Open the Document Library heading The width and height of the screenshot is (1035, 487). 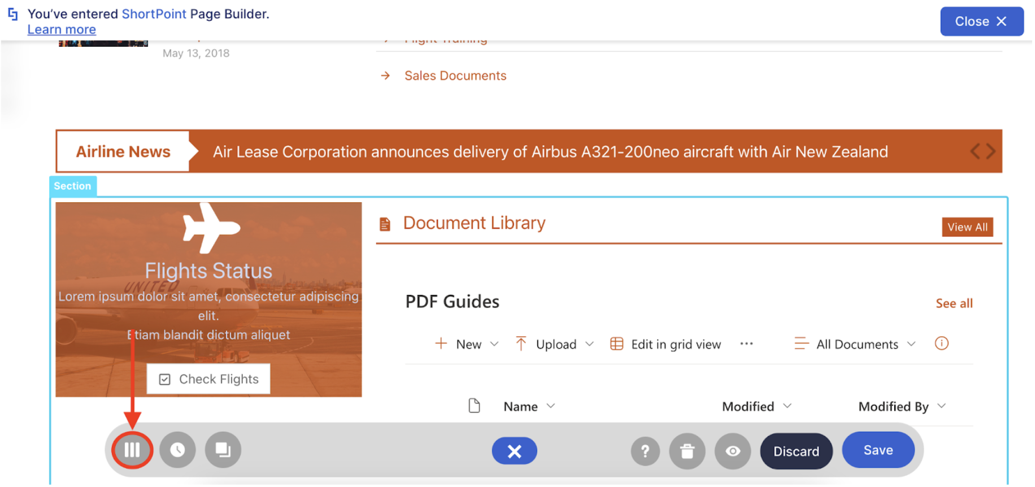(474, 223)
